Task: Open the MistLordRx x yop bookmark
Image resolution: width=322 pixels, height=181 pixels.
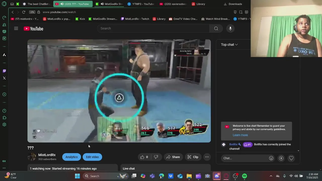Action: [57, 19]
